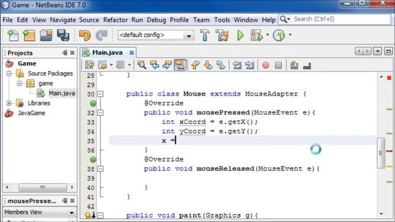Click the Previous Bookmark icon

(196, 65)
